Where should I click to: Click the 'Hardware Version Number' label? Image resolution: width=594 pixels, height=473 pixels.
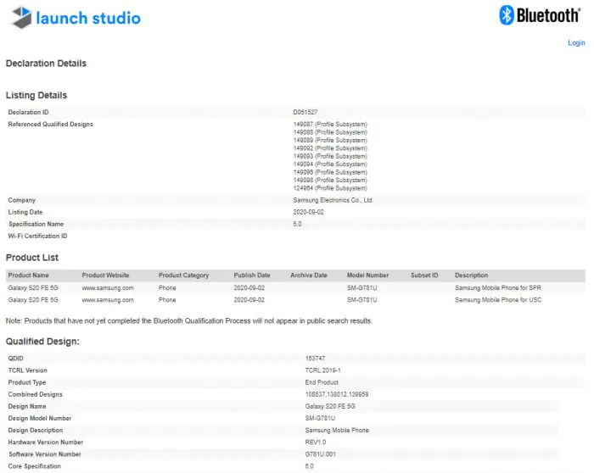(46, 442)
